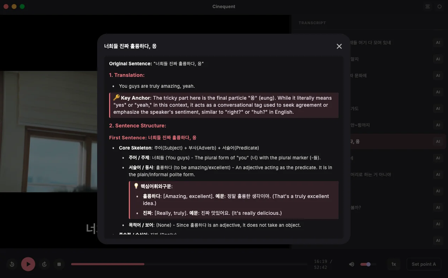Click the TRANSCRIPT panel header
Viewport: 448px width, 278px height.
point(312,23)
